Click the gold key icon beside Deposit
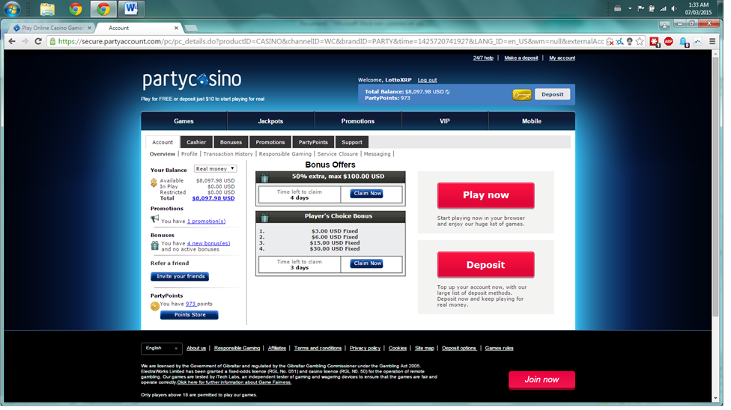 coord(522,95)
